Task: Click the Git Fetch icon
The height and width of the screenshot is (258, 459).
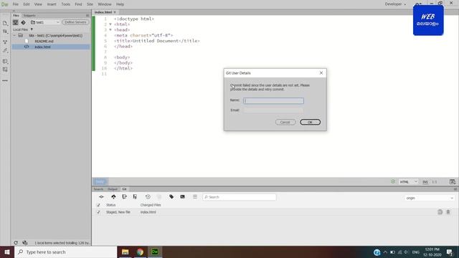Action: tap(135, 197)
